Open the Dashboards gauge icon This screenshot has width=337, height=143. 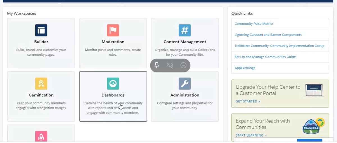click(x=113, y=84)
